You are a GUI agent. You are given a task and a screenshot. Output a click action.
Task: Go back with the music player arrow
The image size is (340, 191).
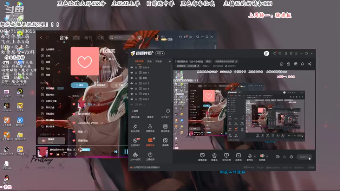click(41, 37)
